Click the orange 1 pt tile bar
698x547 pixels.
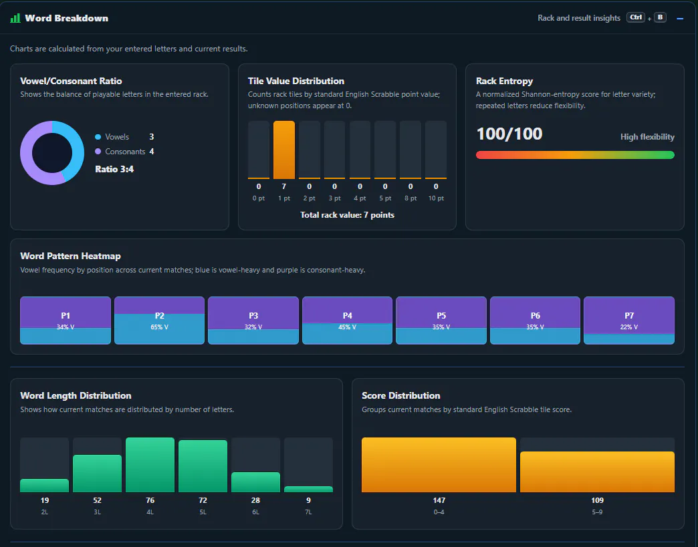click(x=284, y=150)
